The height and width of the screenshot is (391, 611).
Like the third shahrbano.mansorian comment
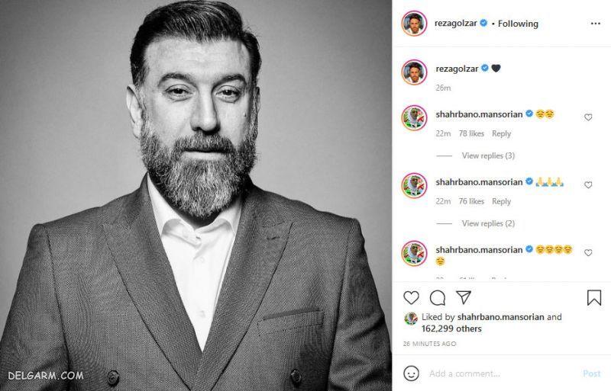[588, 253]
